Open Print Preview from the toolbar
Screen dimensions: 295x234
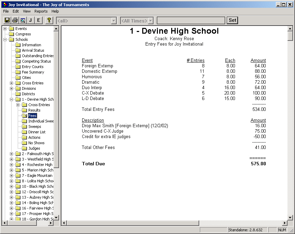tap(23, 20)
